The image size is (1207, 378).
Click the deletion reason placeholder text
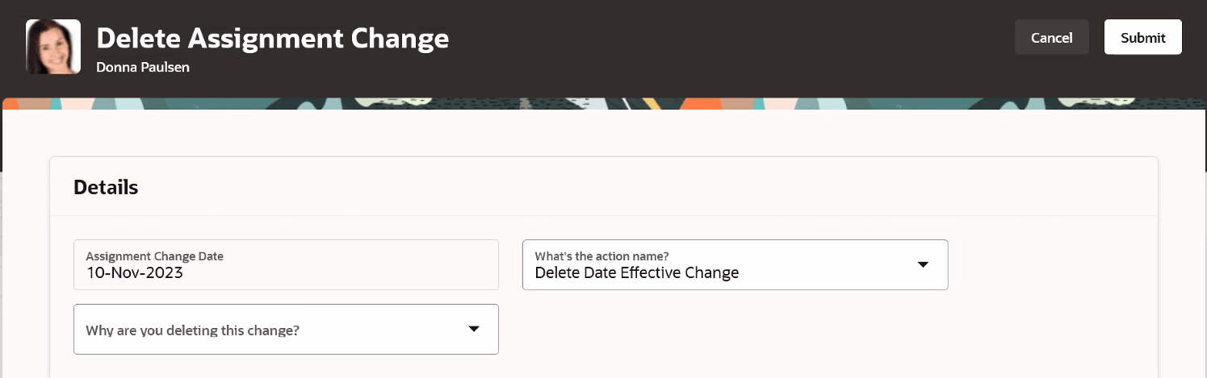(193, 330)
